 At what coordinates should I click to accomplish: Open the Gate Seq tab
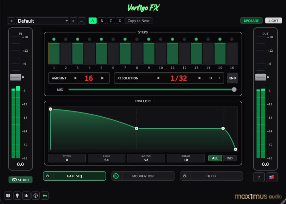click(75, 176)
